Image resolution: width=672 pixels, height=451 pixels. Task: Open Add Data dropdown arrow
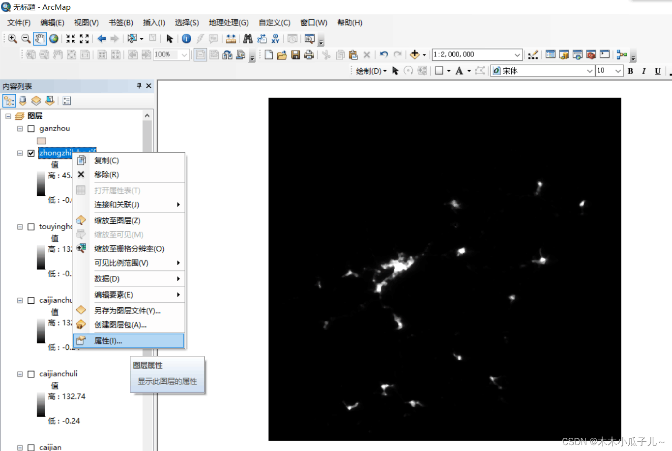(424, 55)
